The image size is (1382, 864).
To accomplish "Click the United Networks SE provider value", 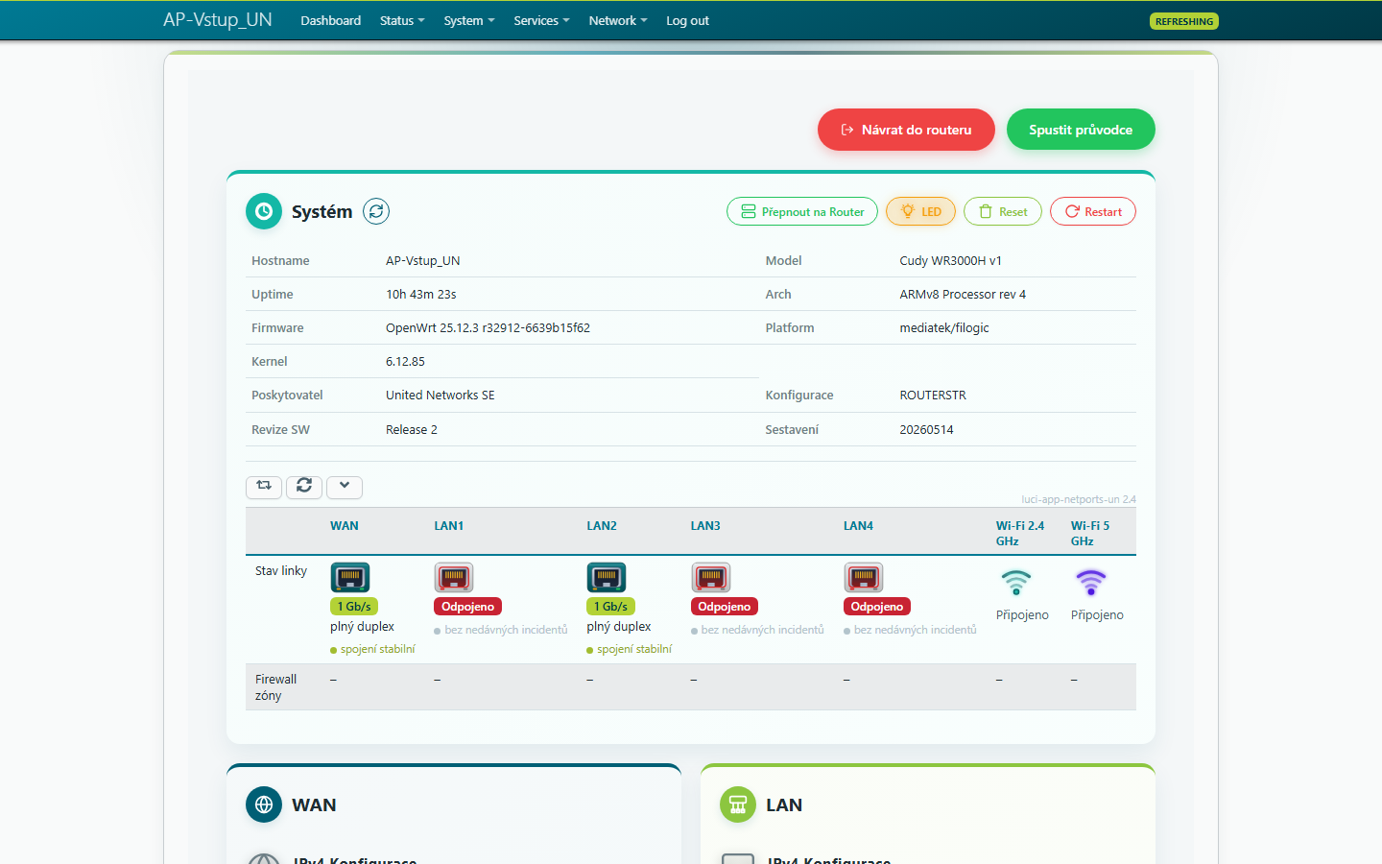I will pyautogui.click(x=441, y=395).
